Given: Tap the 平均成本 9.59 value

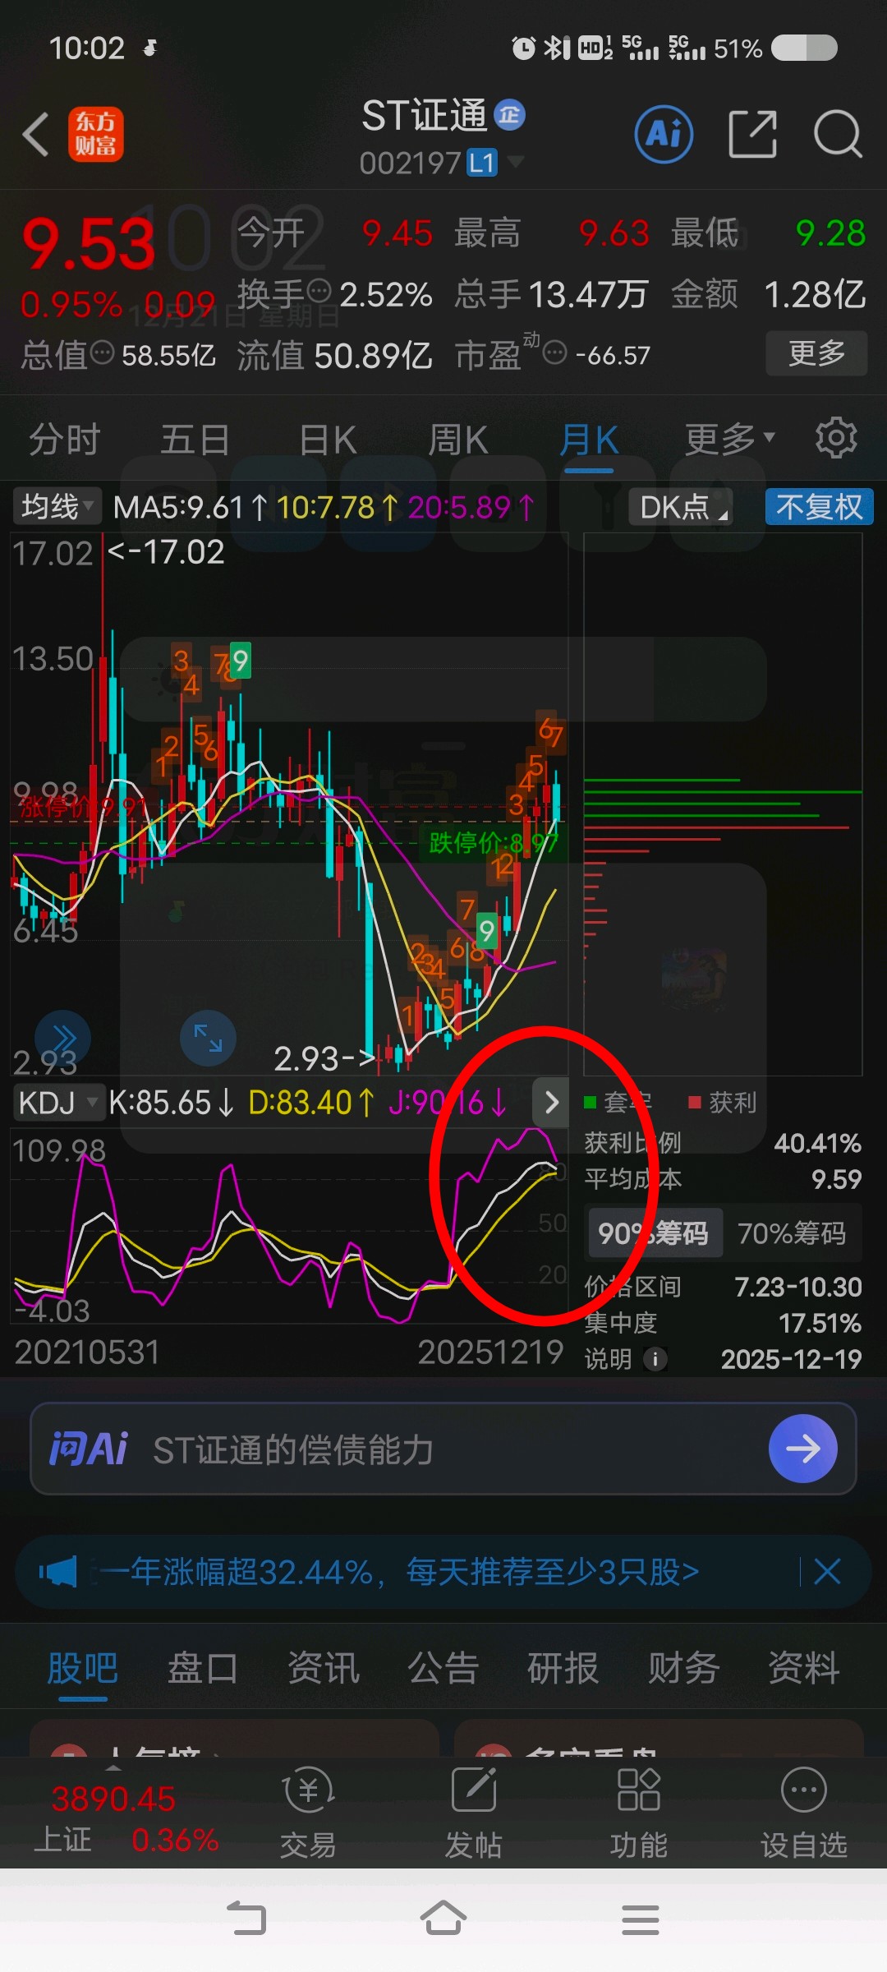Looking at the screenshot, I should (x=836, y=1179).
